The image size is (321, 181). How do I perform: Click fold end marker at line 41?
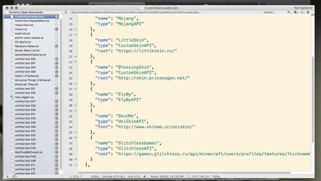pyautogui.click(x=76, y=165)
